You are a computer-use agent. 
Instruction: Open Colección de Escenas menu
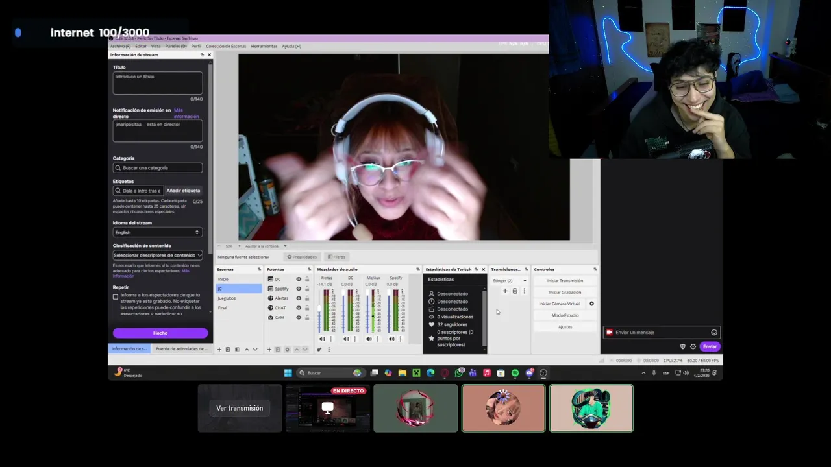(226, 46)
